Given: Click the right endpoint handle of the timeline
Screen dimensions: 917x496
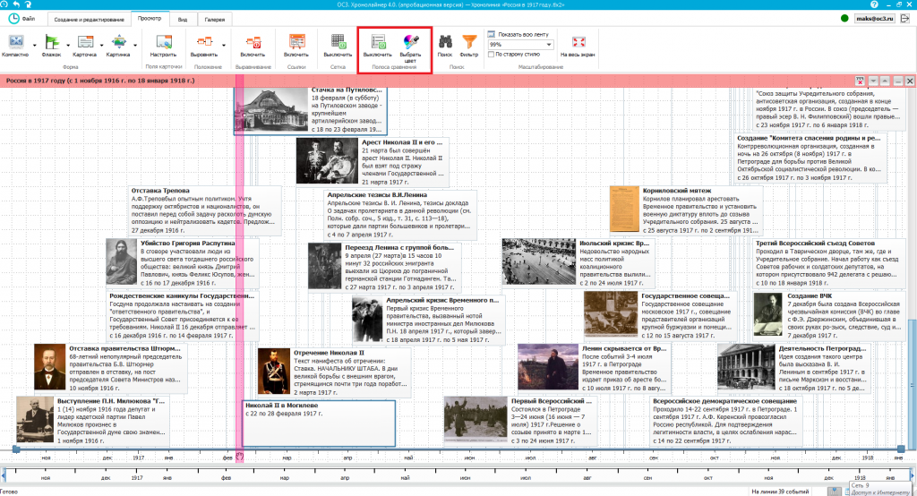Looking at the screenshot, I should click(901, 449).
